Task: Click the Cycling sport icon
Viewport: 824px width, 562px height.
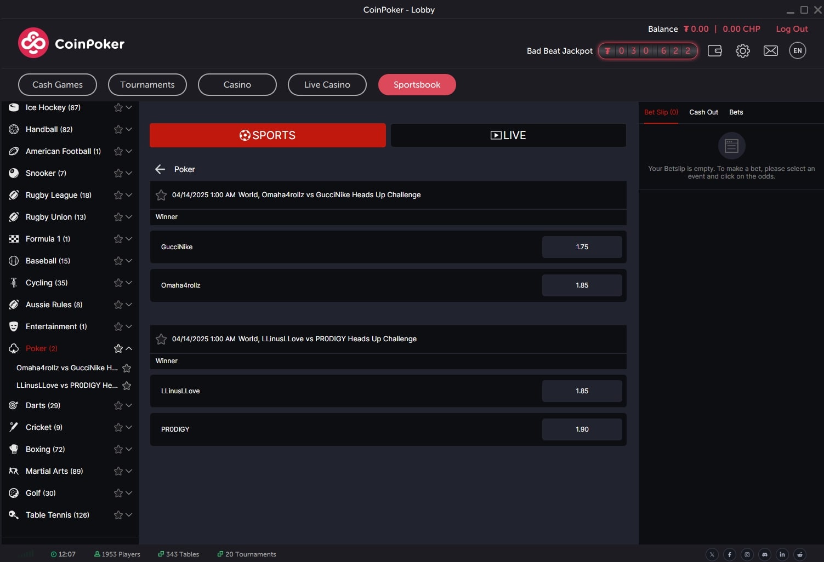Action: pyautogui.click(x=14, y=283)
